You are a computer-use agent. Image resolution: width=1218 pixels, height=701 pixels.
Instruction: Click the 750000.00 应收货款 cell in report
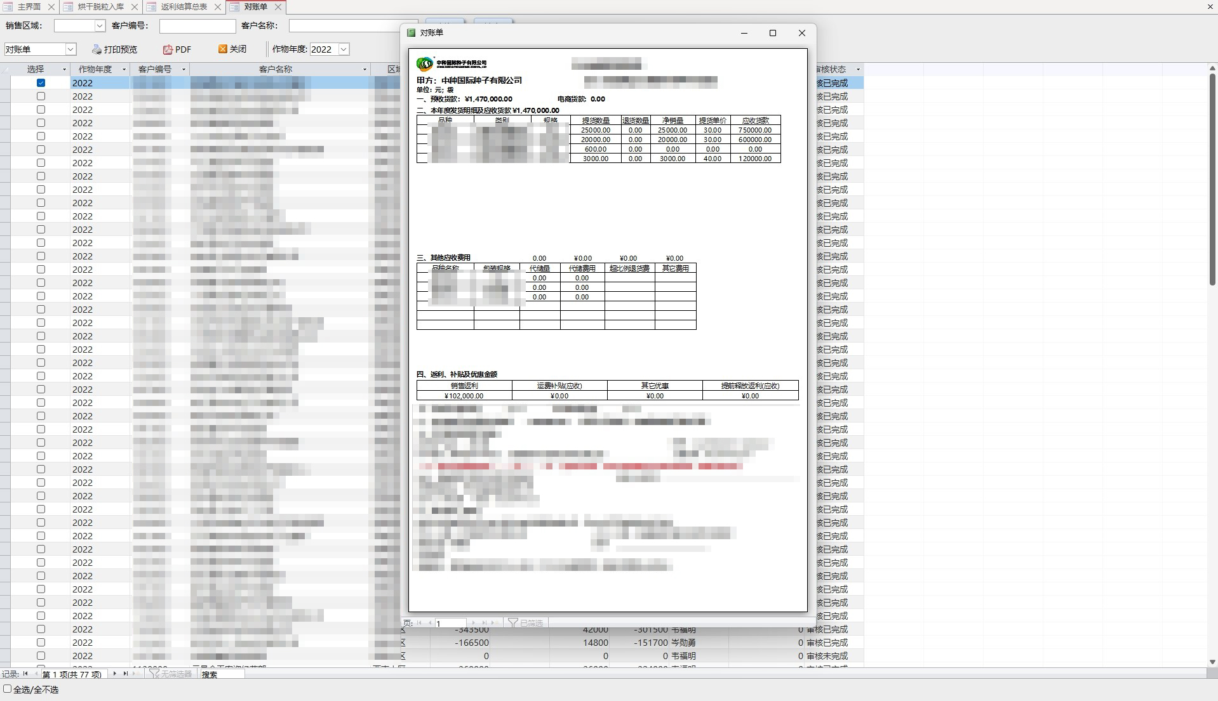755,130
